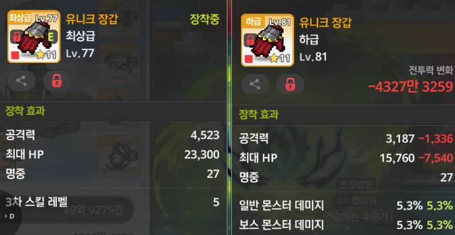Click the share icon under the Lv.81 glove
The image size is (455, 235).
click(255, 85)
